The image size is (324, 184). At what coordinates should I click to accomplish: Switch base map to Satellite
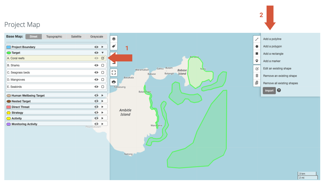tap(76, 37)
